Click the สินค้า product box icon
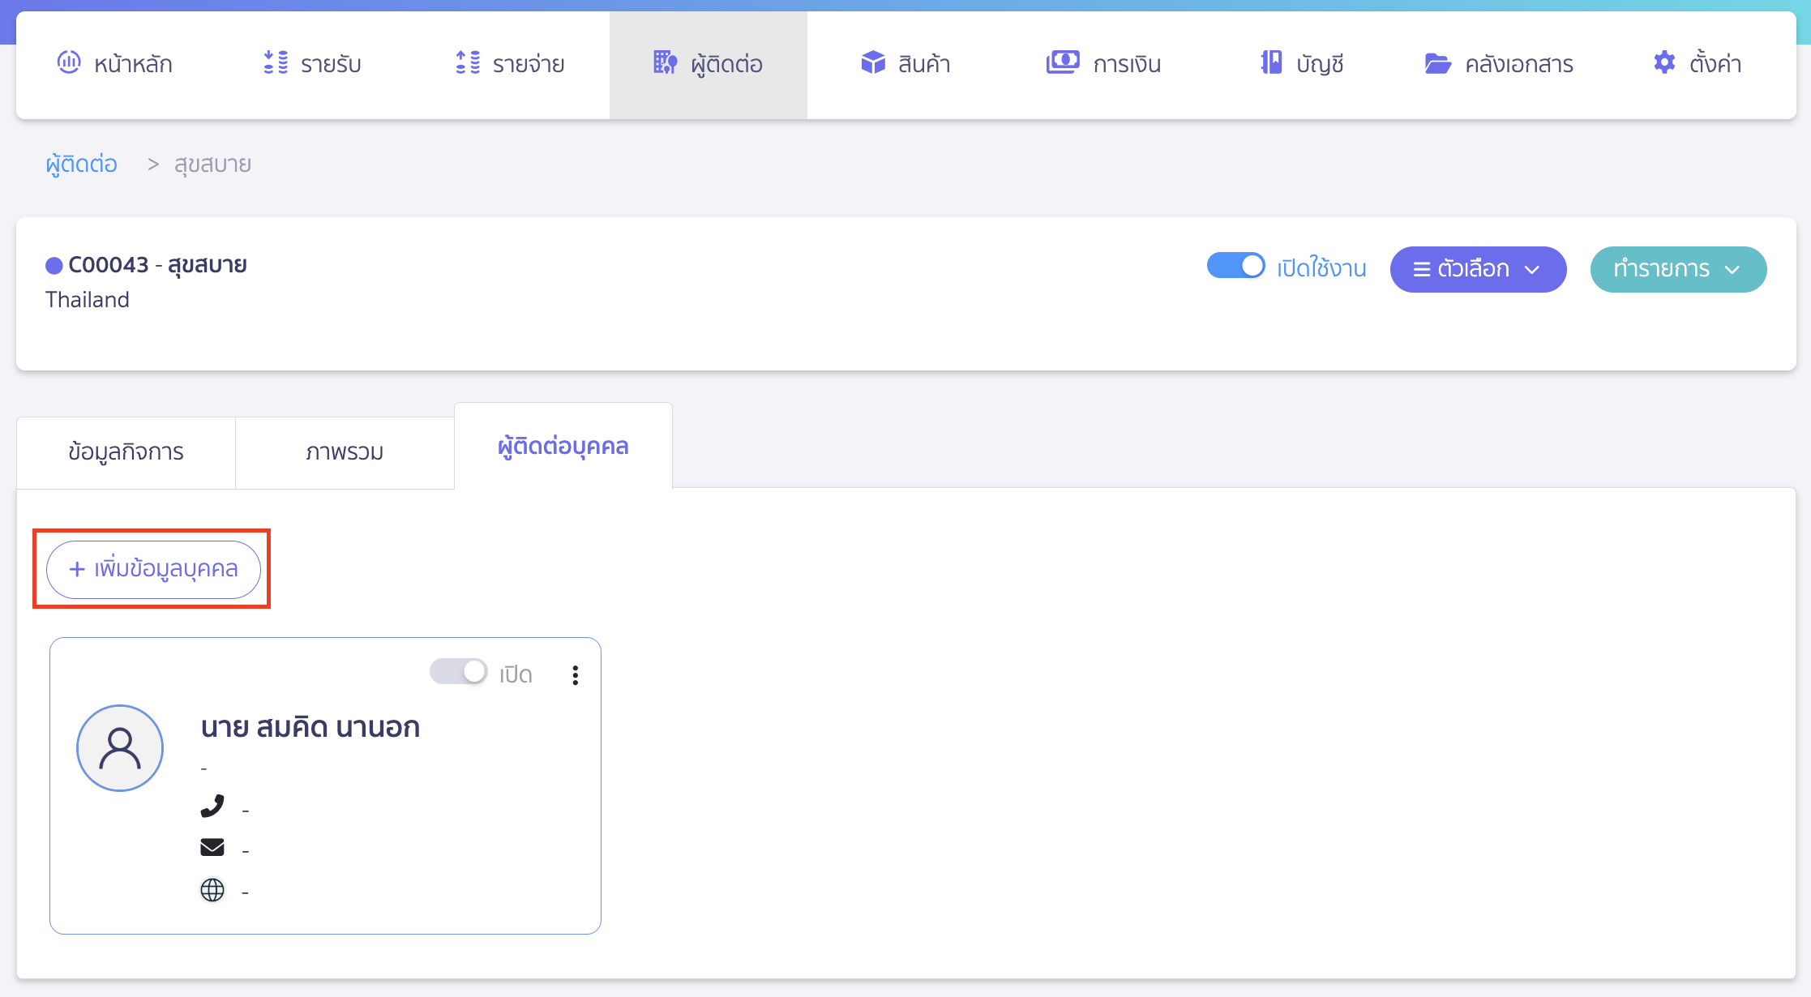The image size is (1811, 997). pyautogui.click(x=873, y=62)
